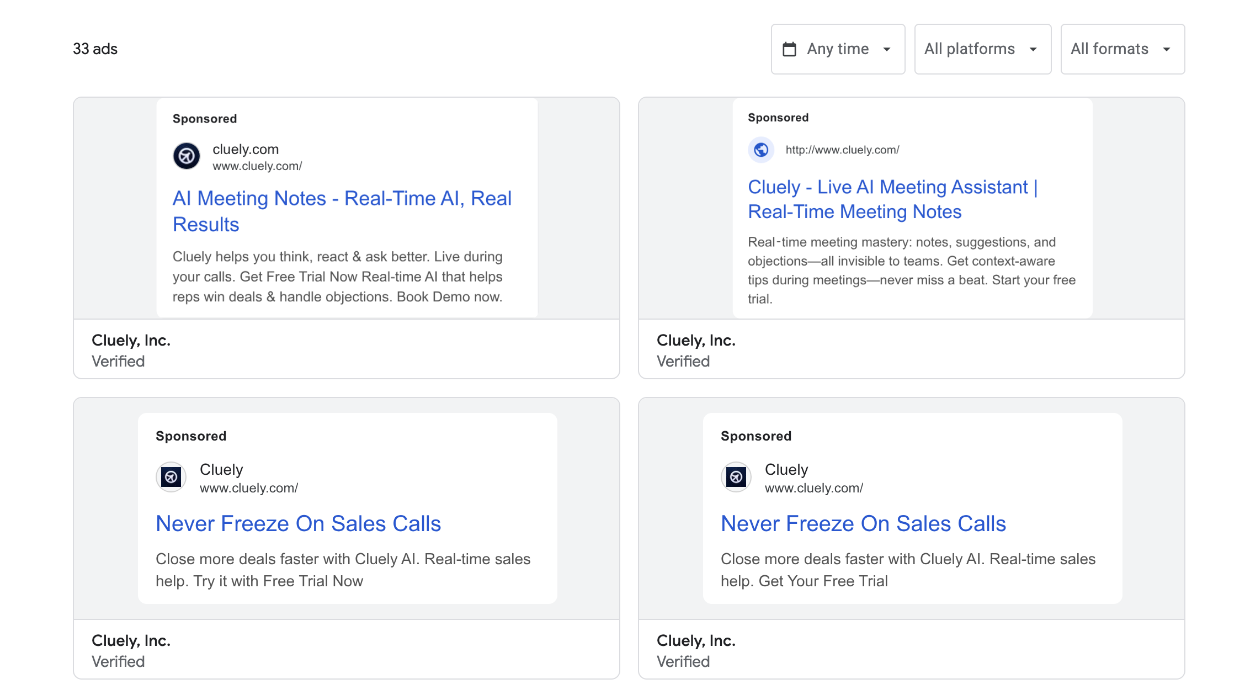Screen dimensions: 1245x700
Task: Click the http://www.cluely.com/ URL text
Action: click(842, 150)
